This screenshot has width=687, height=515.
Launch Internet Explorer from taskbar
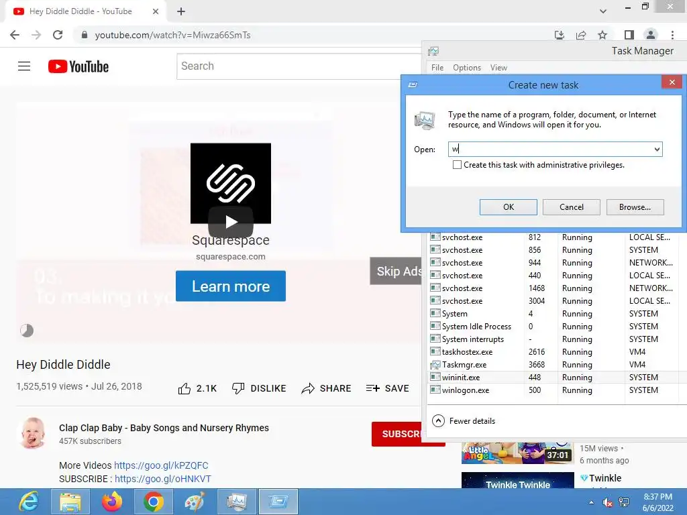click(x=29, y=502)
